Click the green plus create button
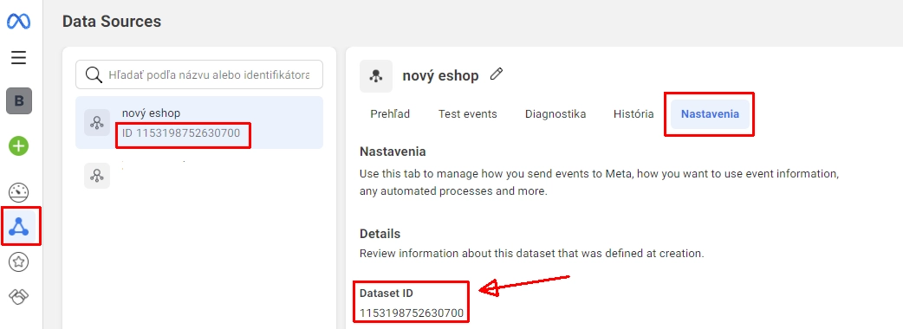This screenshot has height=329, width=903. (19, 146)
